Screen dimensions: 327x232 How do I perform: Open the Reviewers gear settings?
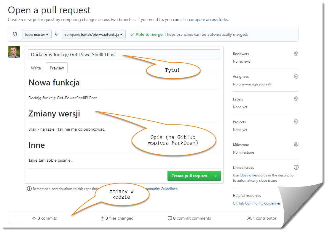pyautogui.click(x=296, y=54)
